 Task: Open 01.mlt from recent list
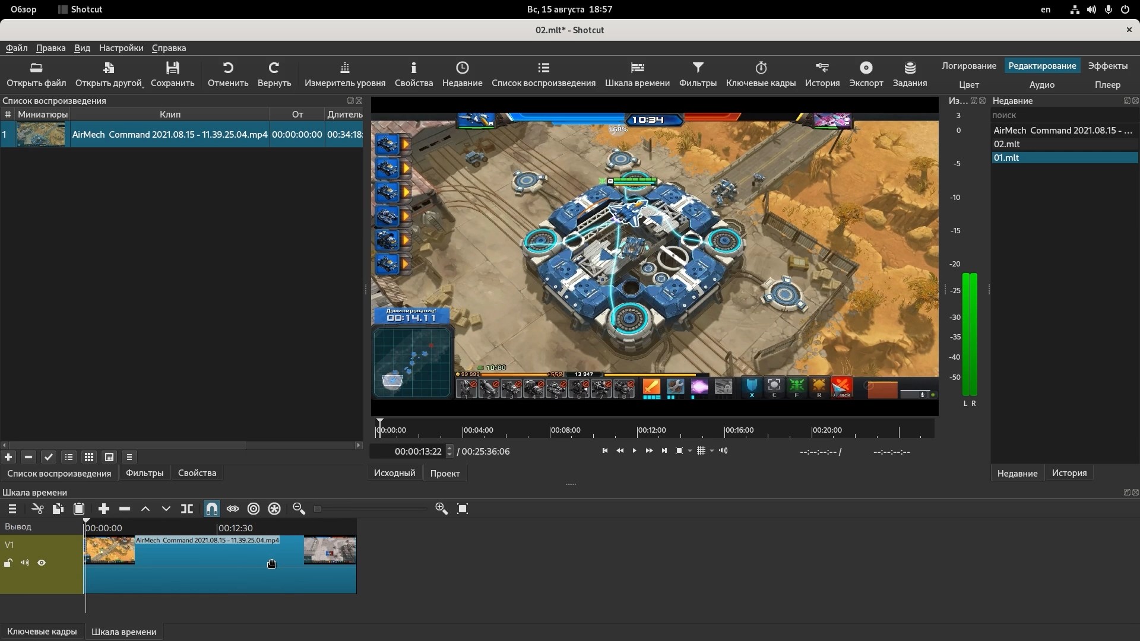pyautogui.click(x=1006, y=158)
